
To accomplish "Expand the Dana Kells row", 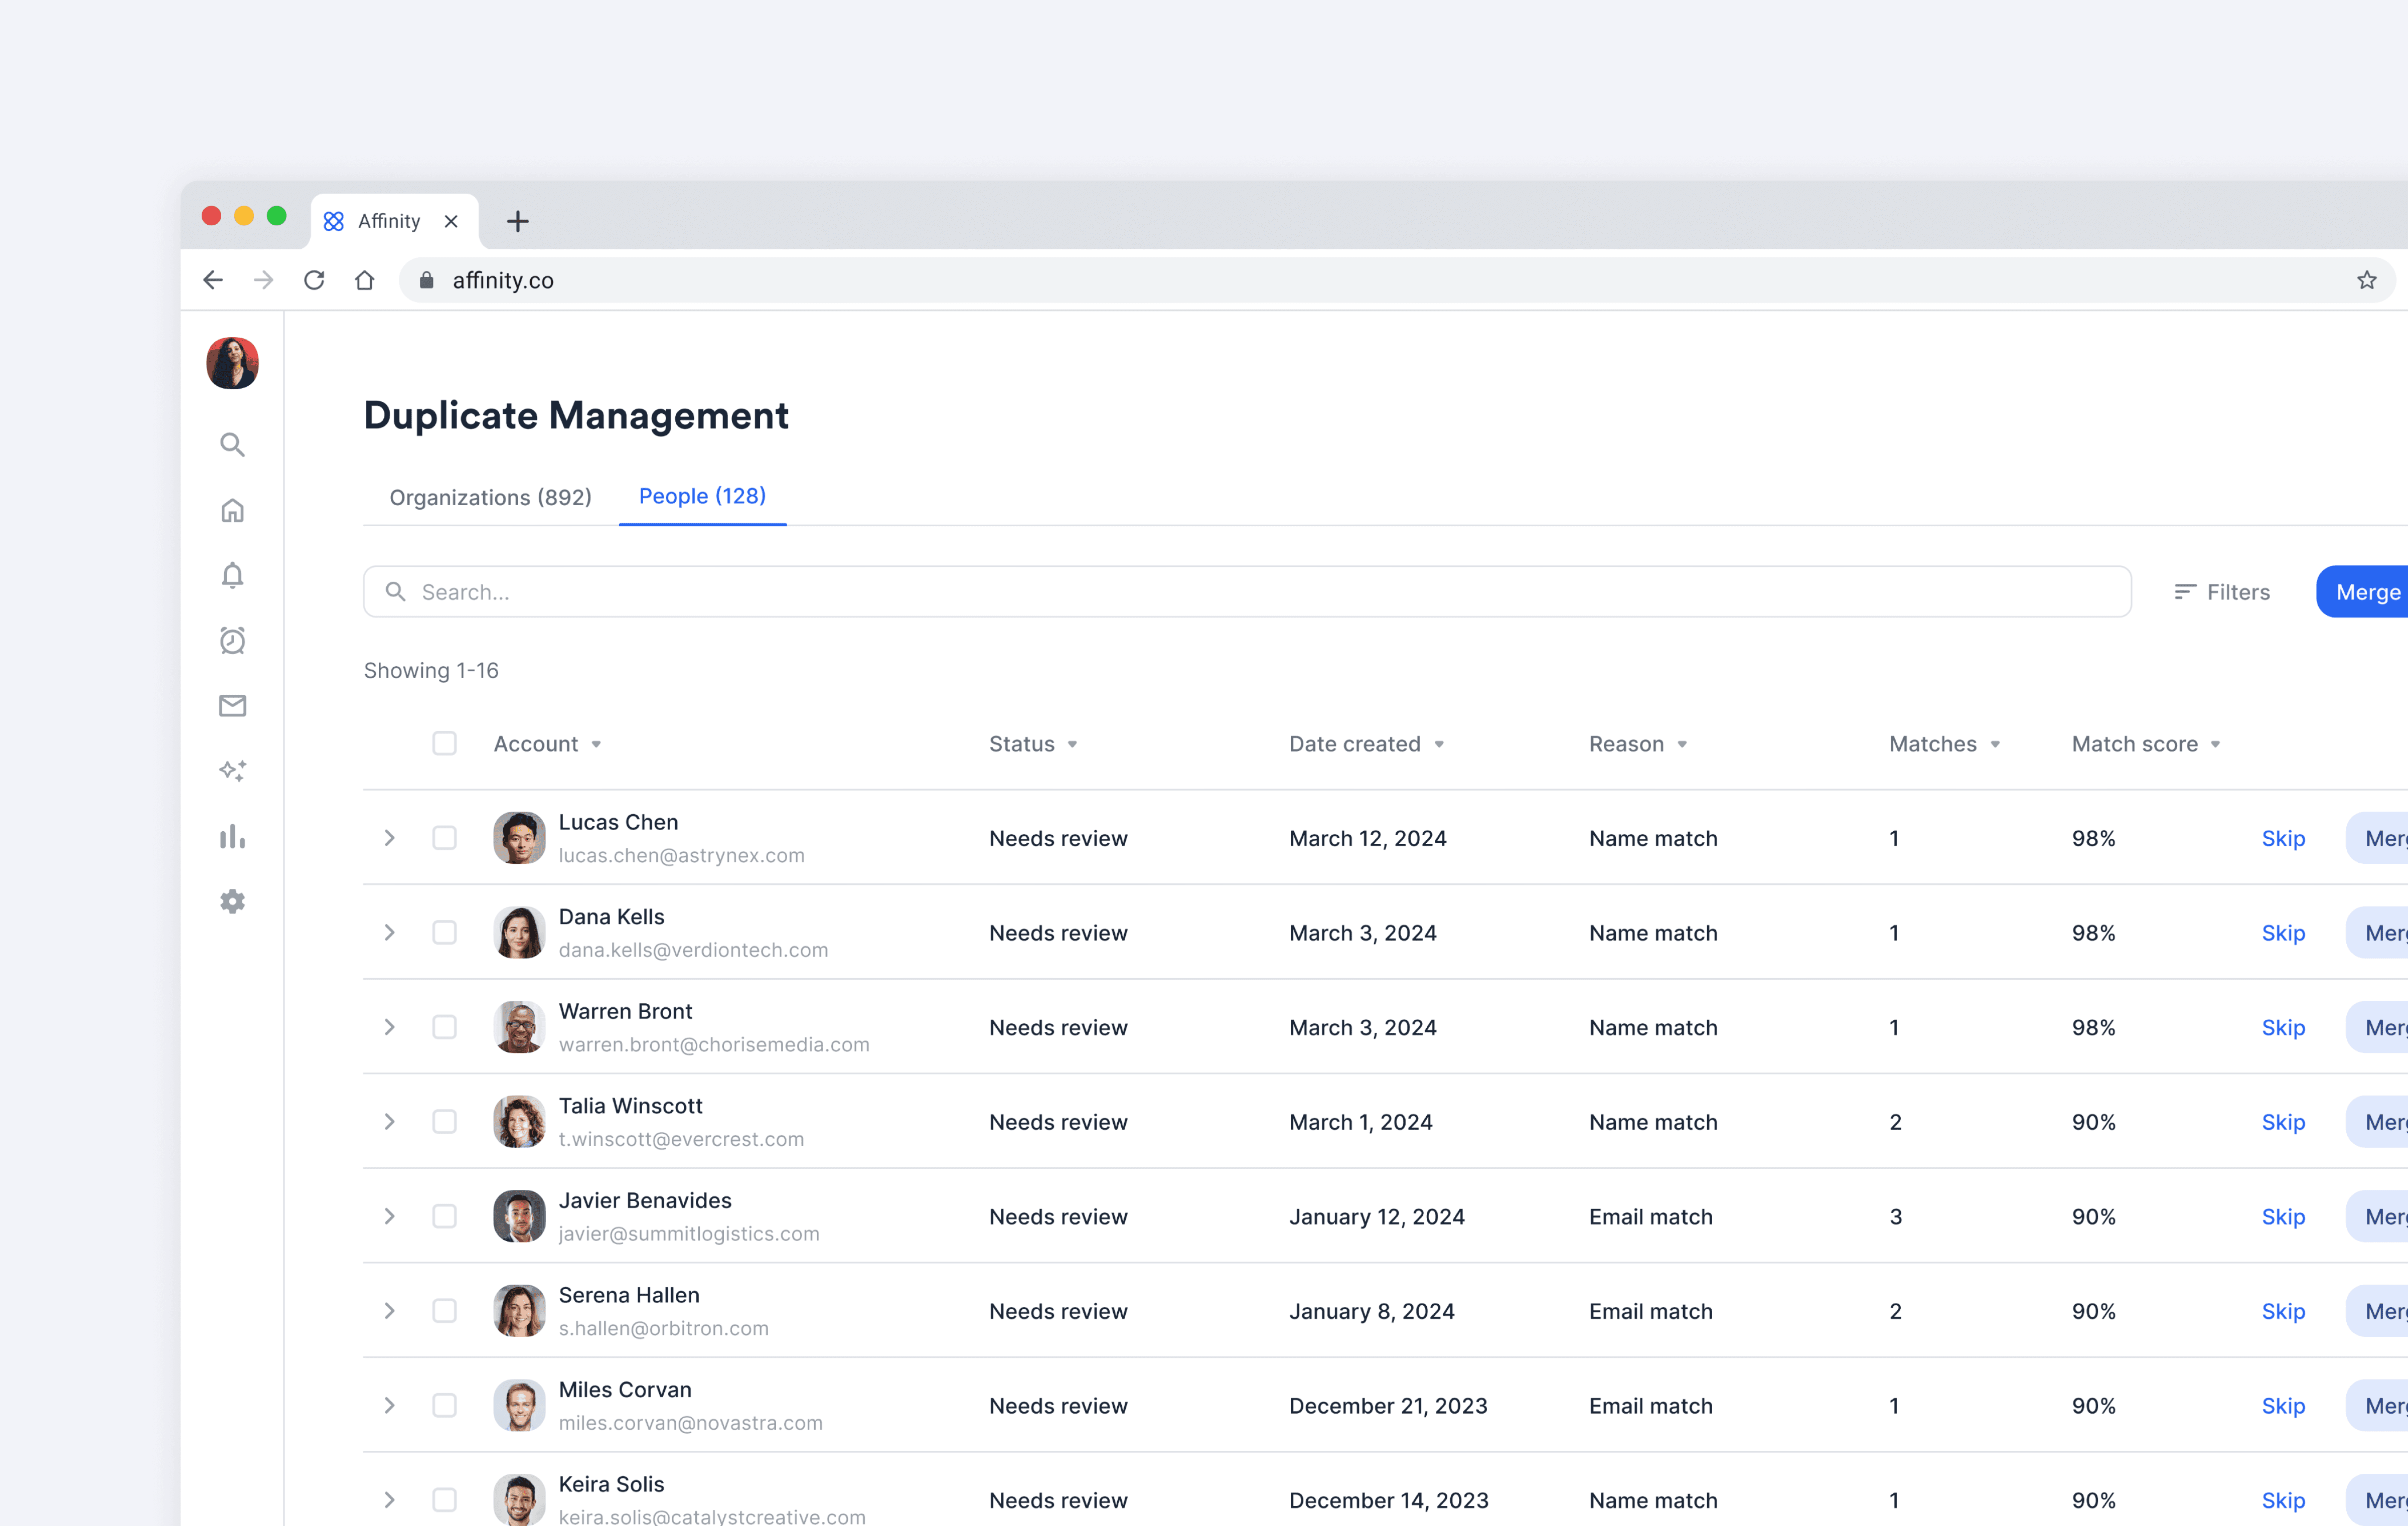I will (390, 932).
